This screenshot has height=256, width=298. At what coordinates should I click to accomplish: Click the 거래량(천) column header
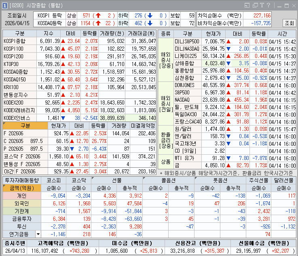coord(112,34)
